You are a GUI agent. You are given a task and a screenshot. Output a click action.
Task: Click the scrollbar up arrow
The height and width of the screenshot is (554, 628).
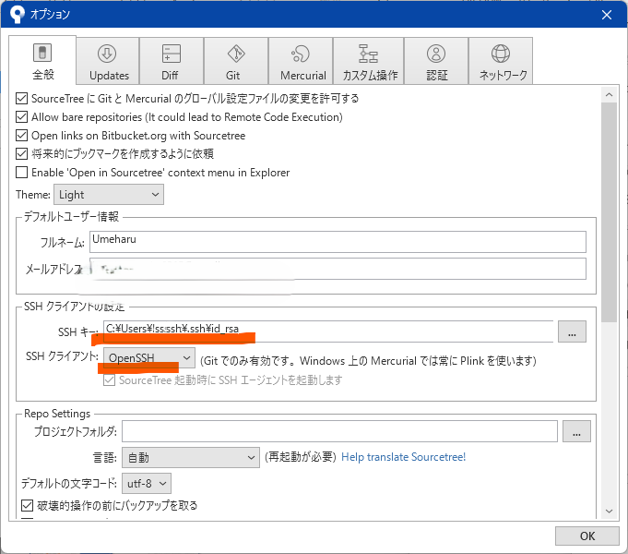coord(610,95)
